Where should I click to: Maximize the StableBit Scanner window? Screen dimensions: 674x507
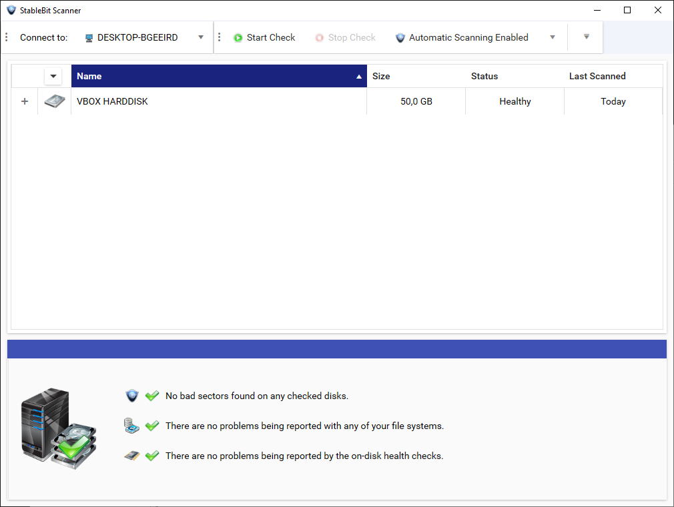627,10
